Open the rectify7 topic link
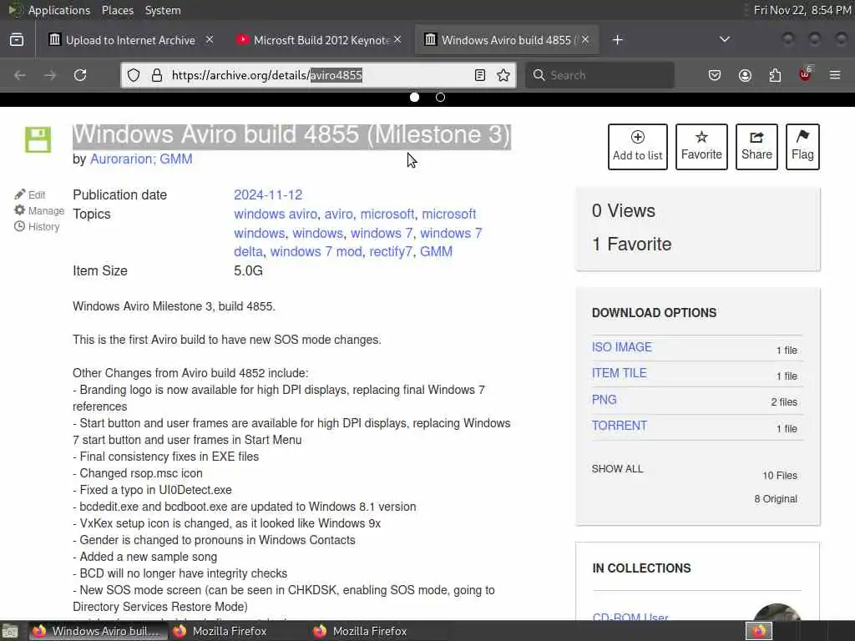Screen dimensions: 855x641 (x=391, y=251)
